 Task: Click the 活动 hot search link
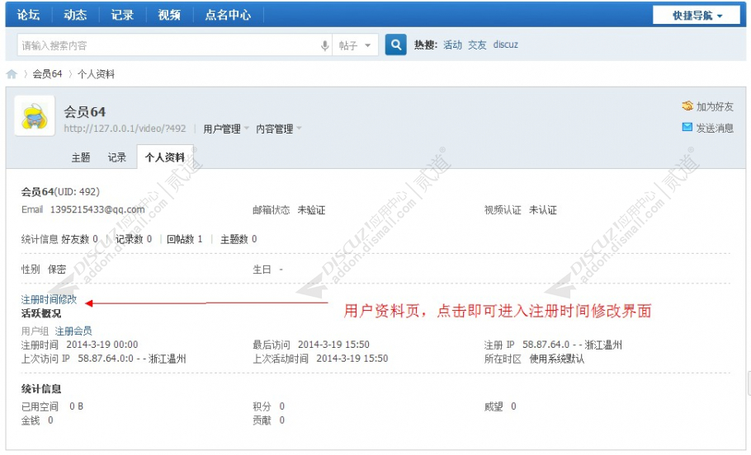(x=452, y=45)
